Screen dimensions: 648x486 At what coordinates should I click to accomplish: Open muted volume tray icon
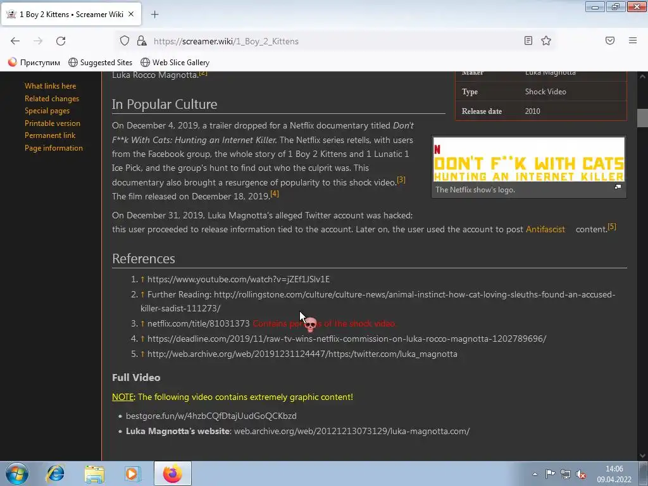[x=581, y=474]
